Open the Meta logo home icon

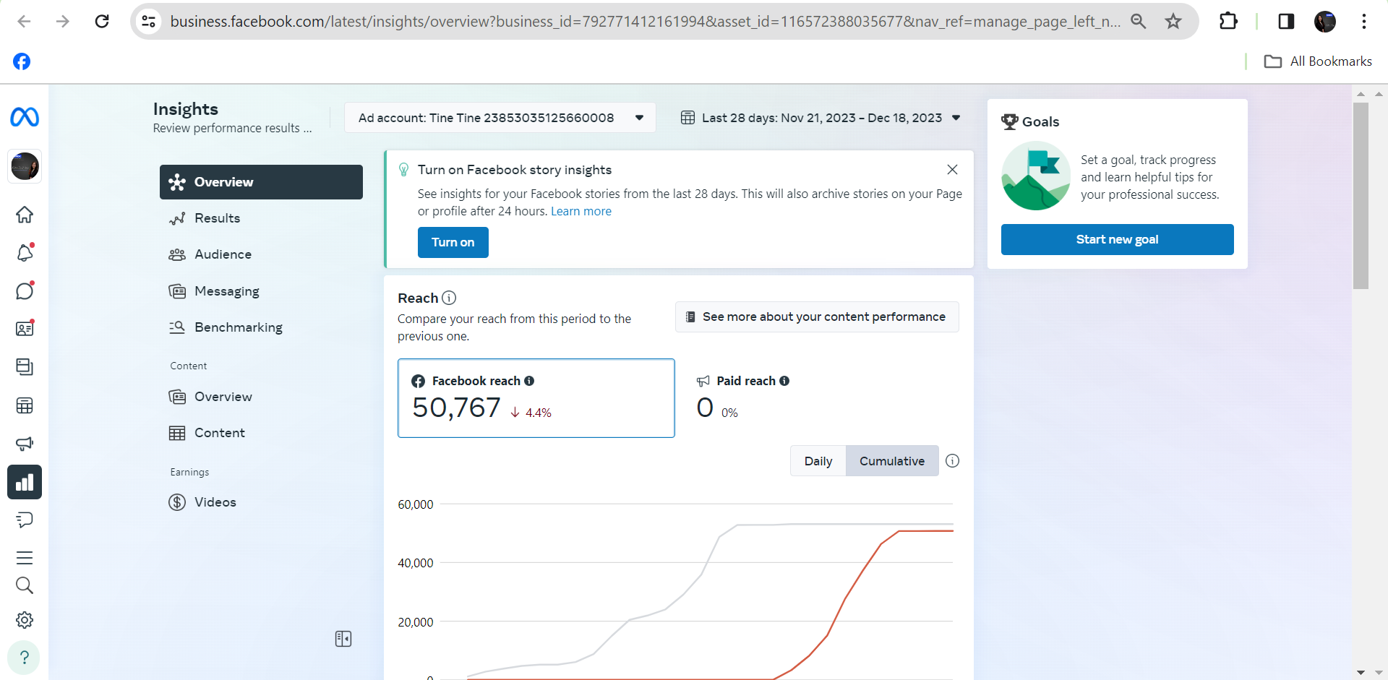pos(25,117)
